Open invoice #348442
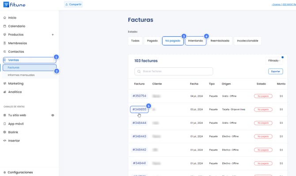This screenshot has height=176, width=296. coord(139,150)
